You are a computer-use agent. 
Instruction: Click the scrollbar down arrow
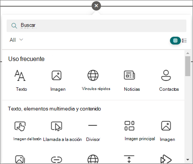(188, 160)
